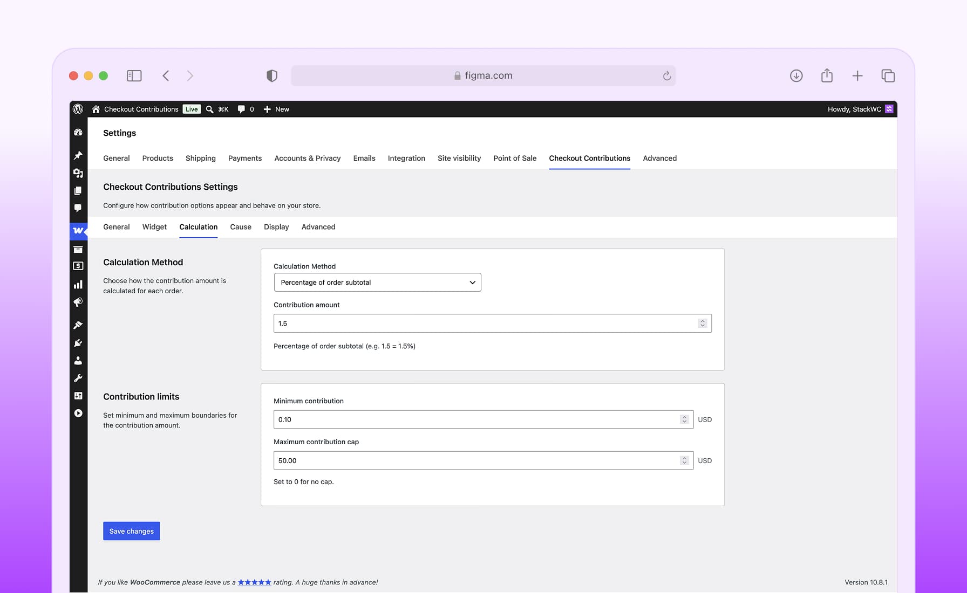This screenshot has height=593, width=967.
Task: Open the Media library icon
Action: (x=78, y=173)
